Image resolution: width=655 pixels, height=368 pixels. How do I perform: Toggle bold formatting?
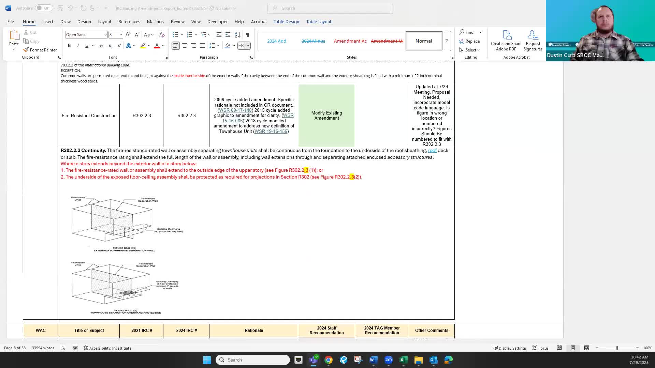69,46
